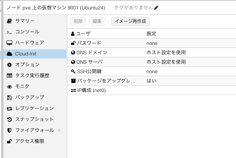Click the DNS ドメイン globe icon
Screen dimensions: 236x158
(73, 53)
